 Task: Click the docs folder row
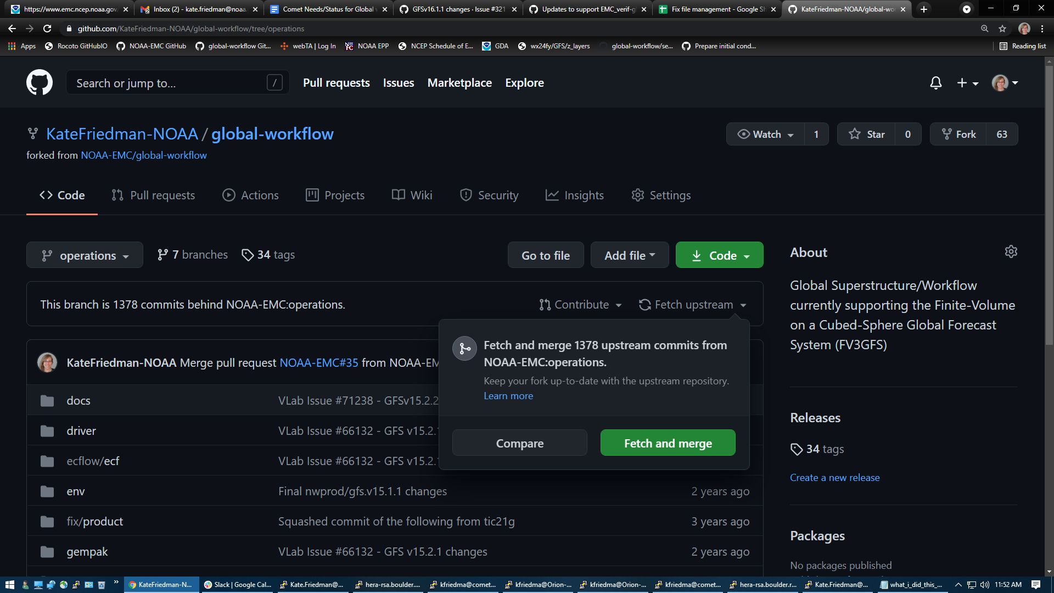click(x=395, y=401)
